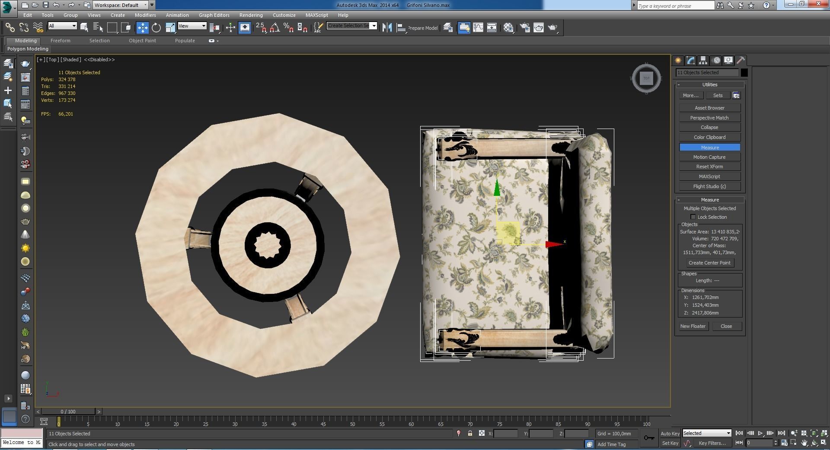Click the ViewCube in viewport

coord(646,78)
